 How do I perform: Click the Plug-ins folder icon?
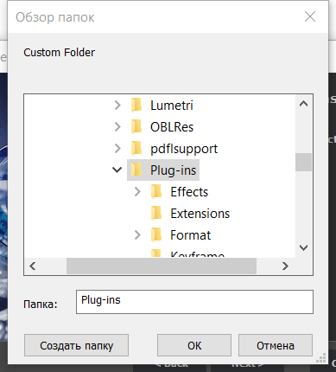136,170
